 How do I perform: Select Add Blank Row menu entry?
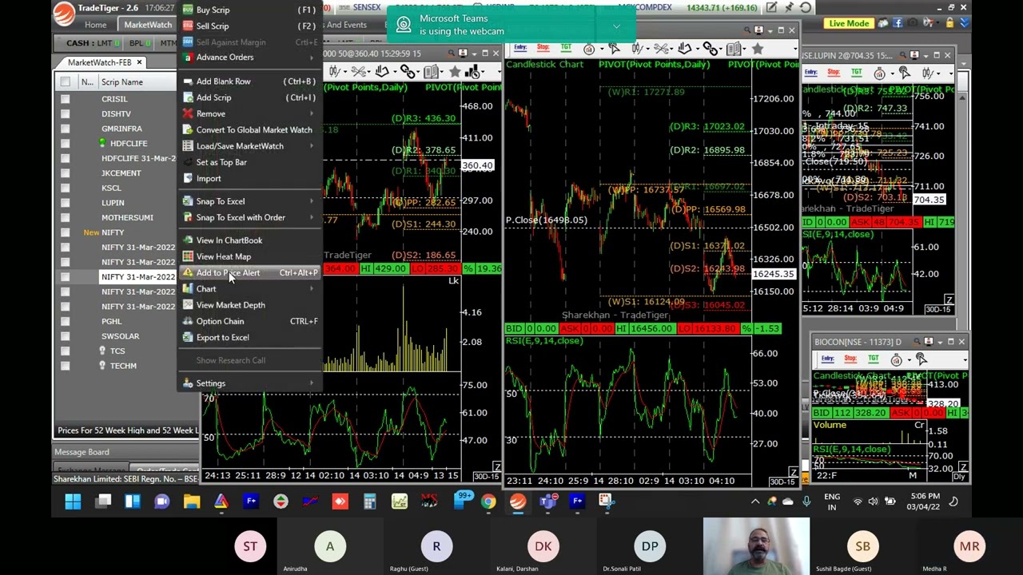[x=248, y=81]
